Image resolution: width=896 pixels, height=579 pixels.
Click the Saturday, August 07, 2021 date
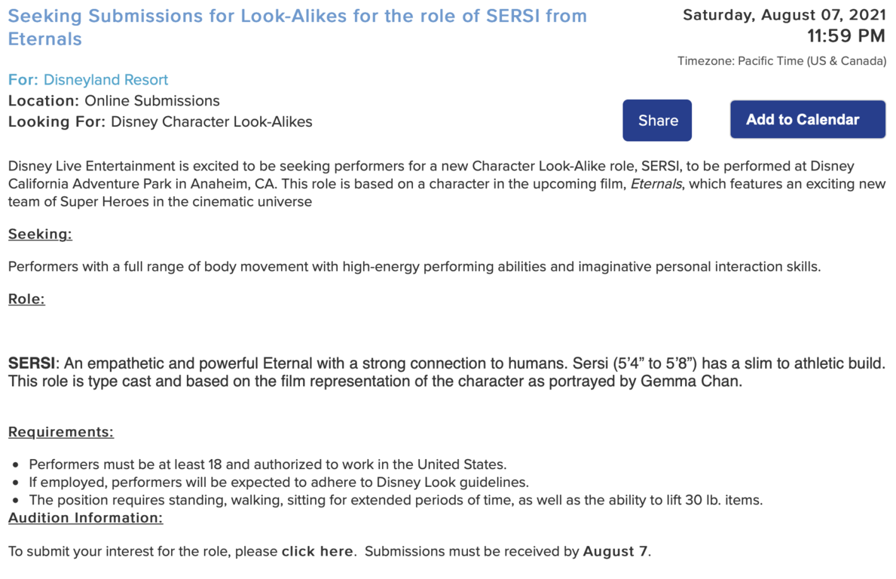784,15
